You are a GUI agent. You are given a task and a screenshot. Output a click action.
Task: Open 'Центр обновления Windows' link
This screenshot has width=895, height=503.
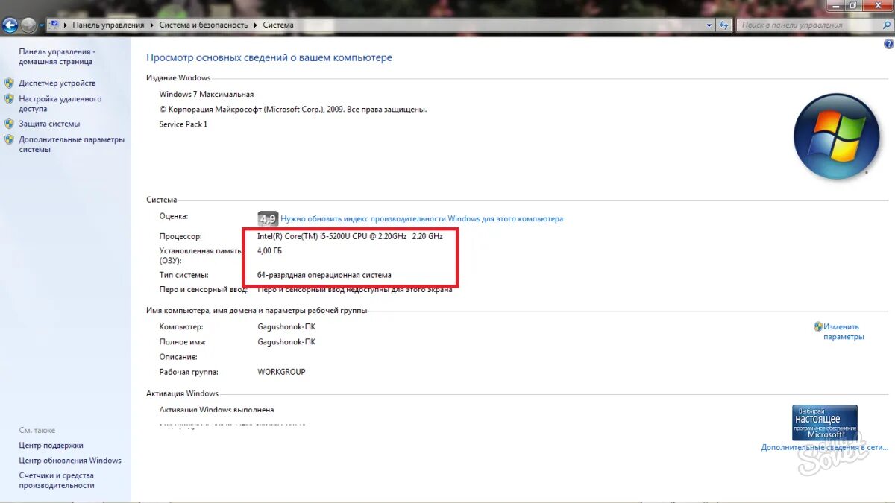click(x=70, y=461)
